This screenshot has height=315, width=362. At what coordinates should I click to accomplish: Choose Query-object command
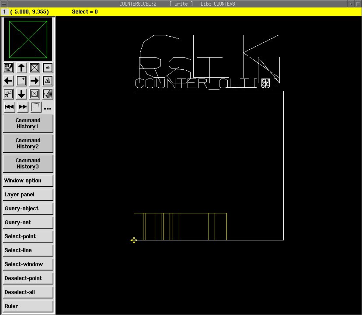click(28, 209)
